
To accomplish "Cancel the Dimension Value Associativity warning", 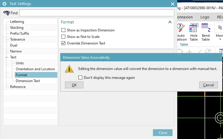I will [208, 85].
